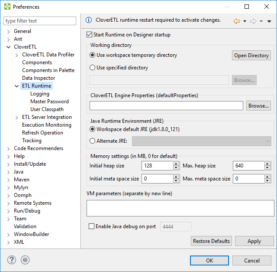The height and width of the screenshot is (272, 277).
Task: Open the forward history dropdown arrow
Action: coord(261,21)
